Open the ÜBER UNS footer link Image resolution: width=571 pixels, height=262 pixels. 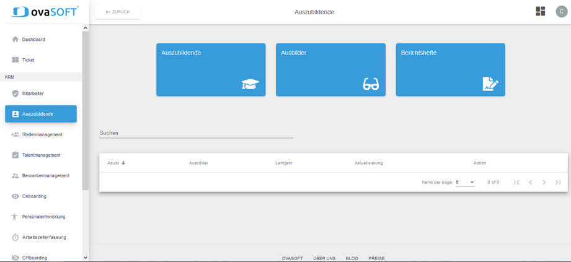(x=324, y=258)
